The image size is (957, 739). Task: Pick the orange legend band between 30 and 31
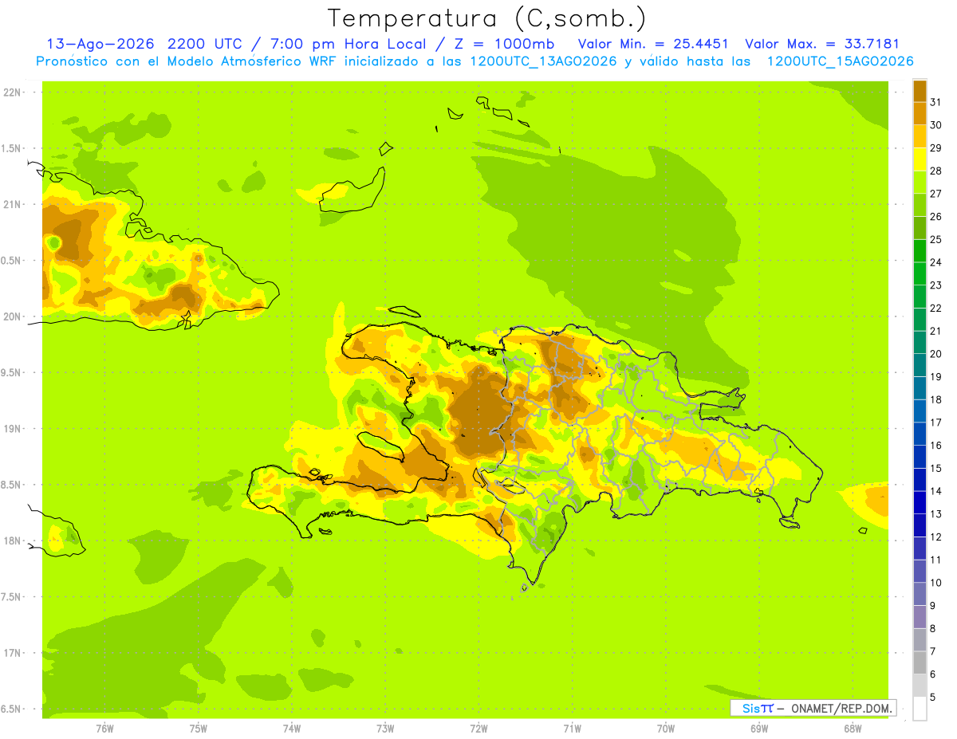[920, 113]
